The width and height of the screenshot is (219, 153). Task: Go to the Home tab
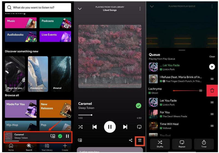pyautogui.click(x=11, y=148)
